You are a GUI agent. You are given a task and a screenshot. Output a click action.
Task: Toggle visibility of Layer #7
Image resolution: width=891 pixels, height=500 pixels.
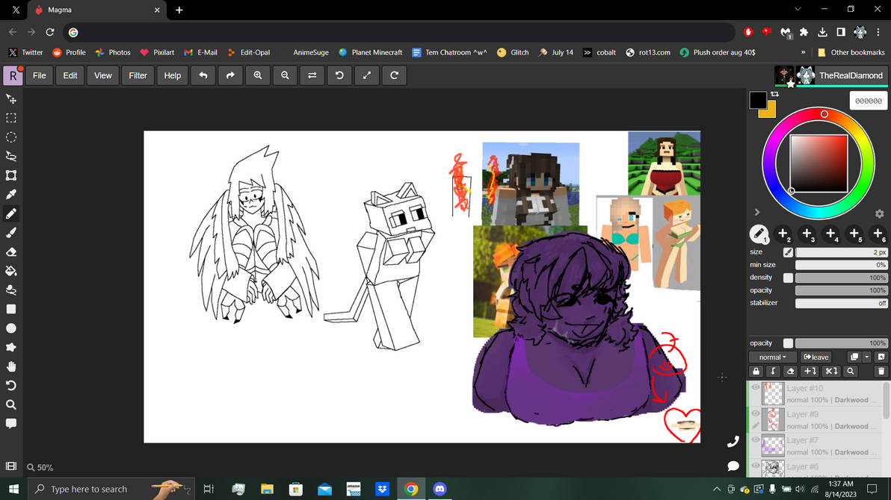755,440
